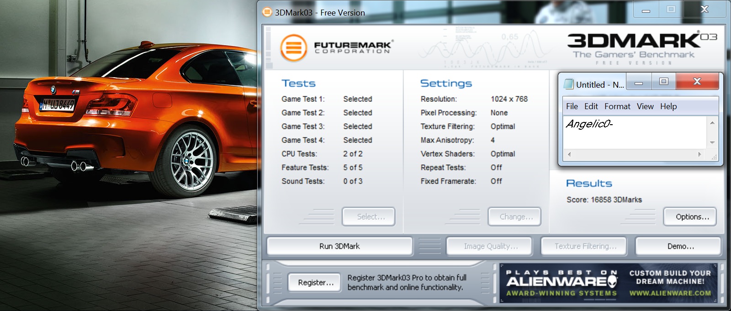Open the Edit menu in Notepad
The image size is (731, 311).
591,106
